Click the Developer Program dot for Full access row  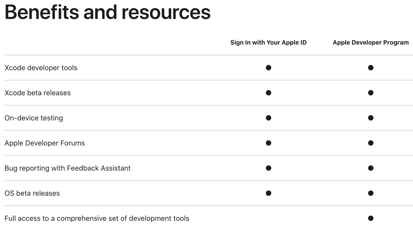pyautogui.click(x=371, y=218)
